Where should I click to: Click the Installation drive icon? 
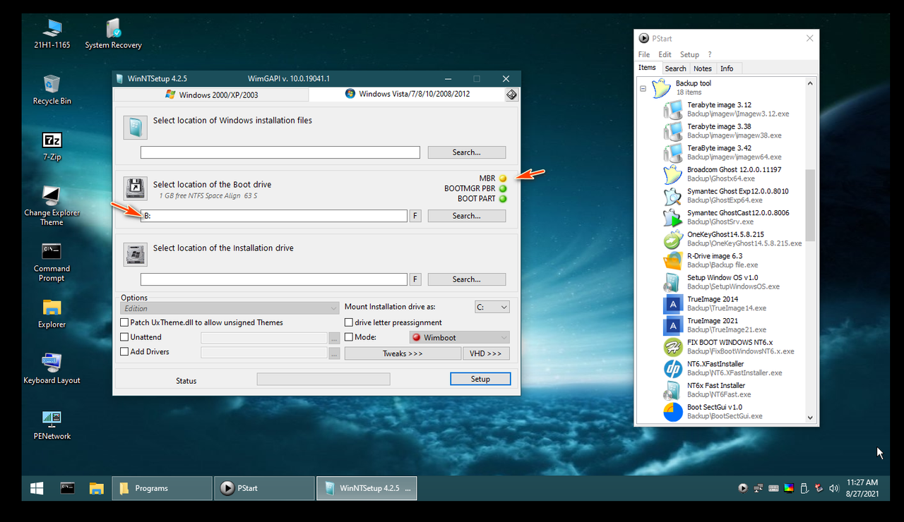pyautogui.click(x=135, y=255)
